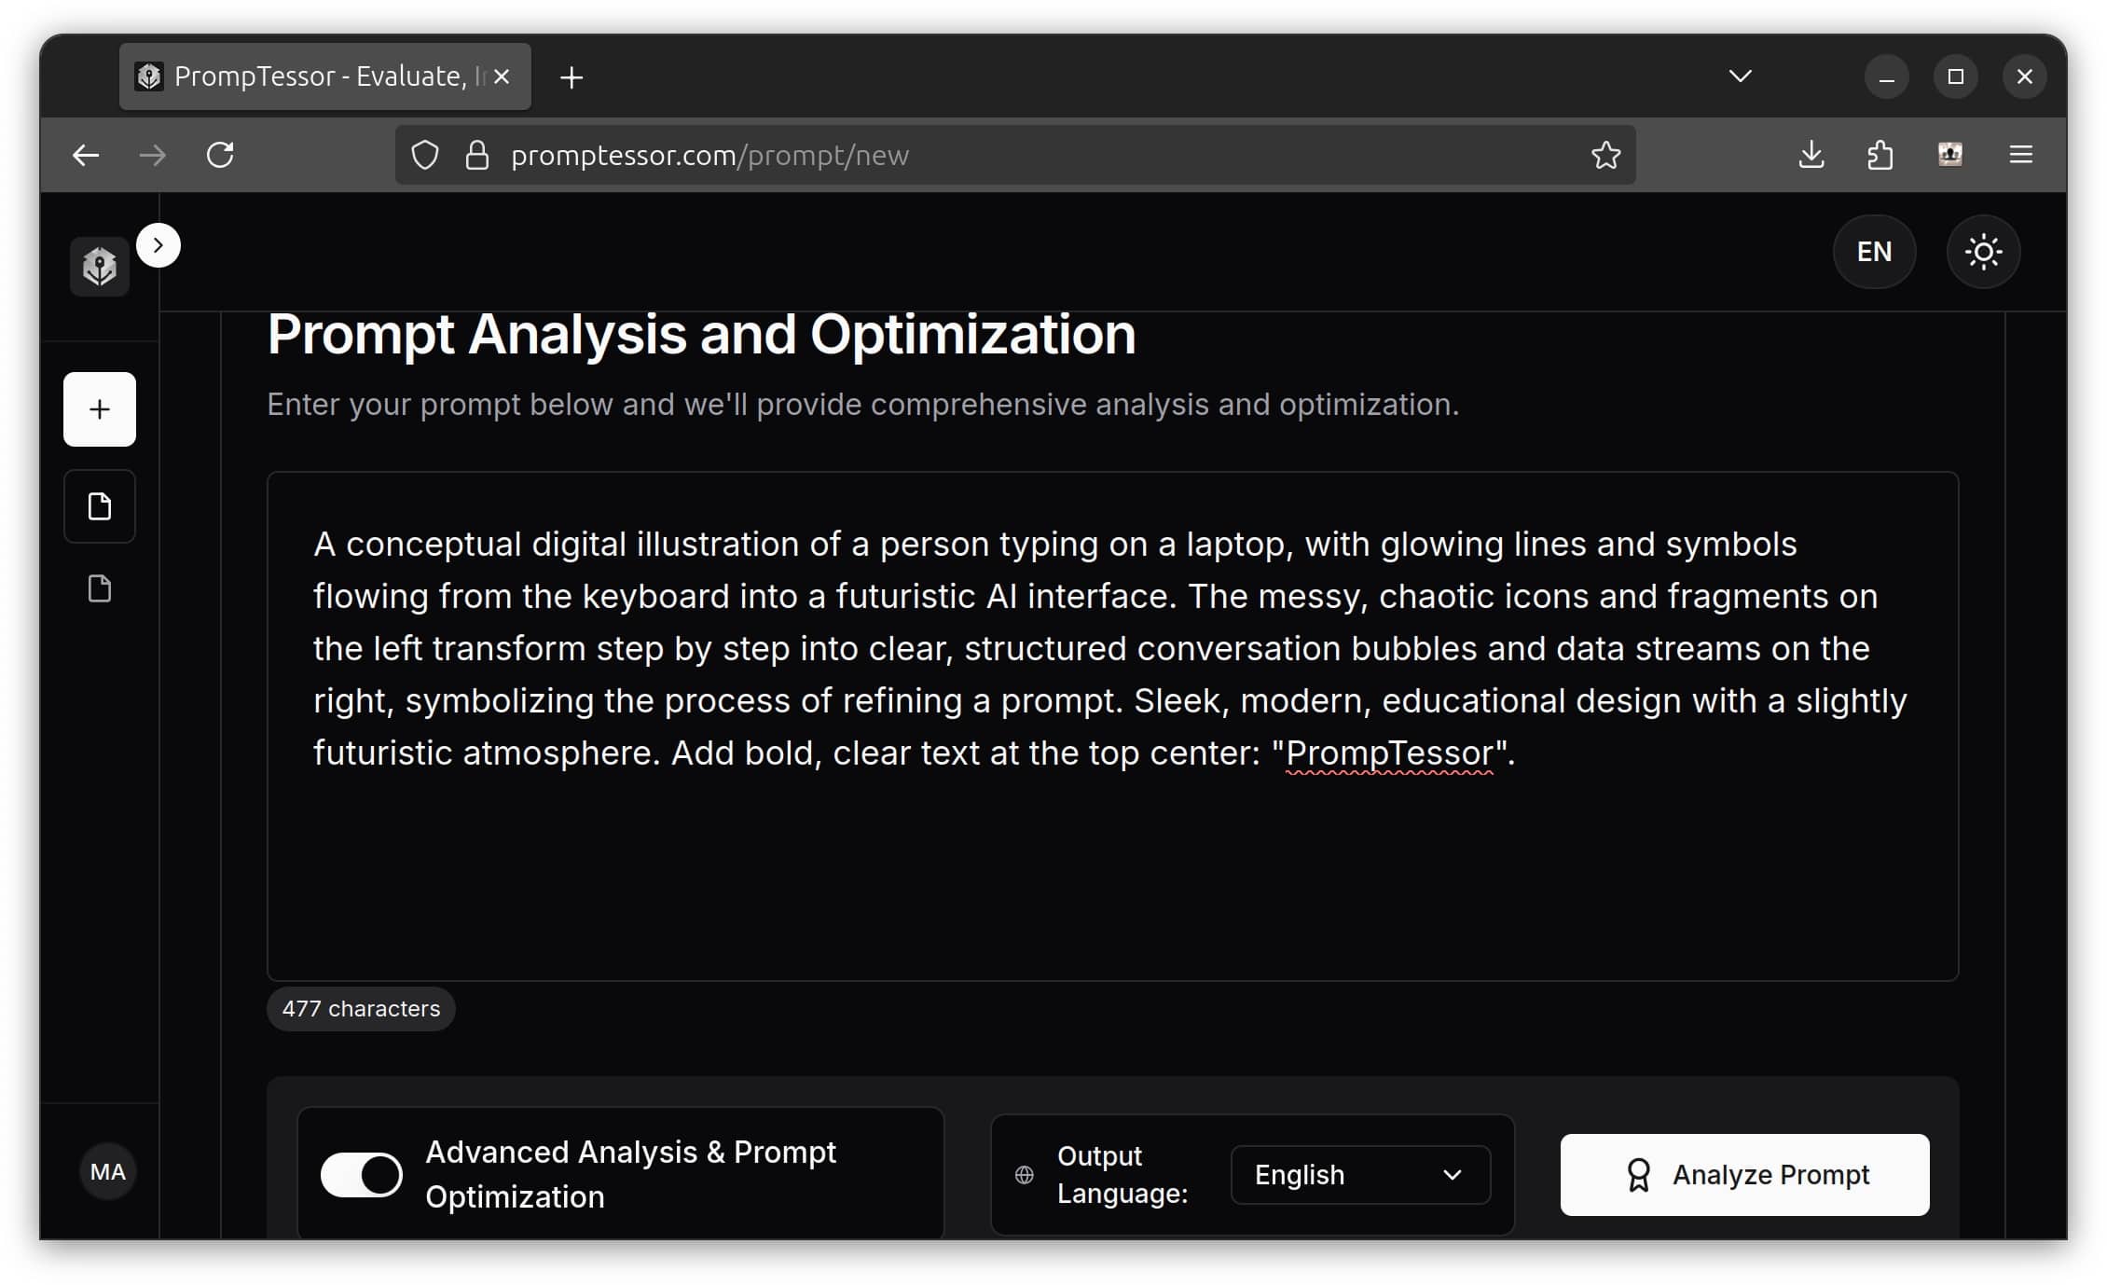Screen dimensions: 2107x1285
Task: Open the browser hamburger menu
Action: click(2020, 155)
